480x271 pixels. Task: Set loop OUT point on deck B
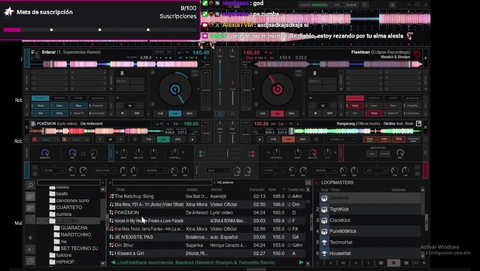330,113
